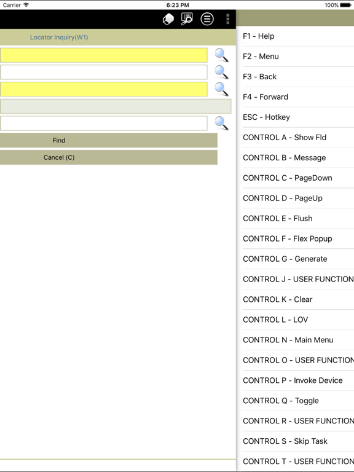This screenshot has height=472, width=354.
Task: Click magnifier beside first yellow field
Action: [x=221, y=55]
